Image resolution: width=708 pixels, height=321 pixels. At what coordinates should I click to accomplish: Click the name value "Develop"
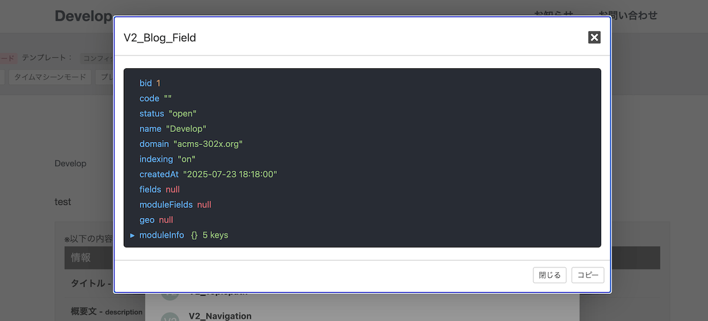186,128
